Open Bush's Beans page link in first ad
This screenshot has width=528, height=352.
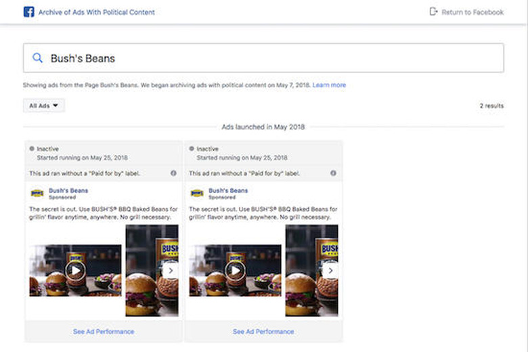coord(68,191)
